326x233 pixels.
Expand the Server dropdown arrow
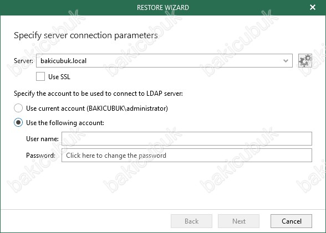pos(286,61)
